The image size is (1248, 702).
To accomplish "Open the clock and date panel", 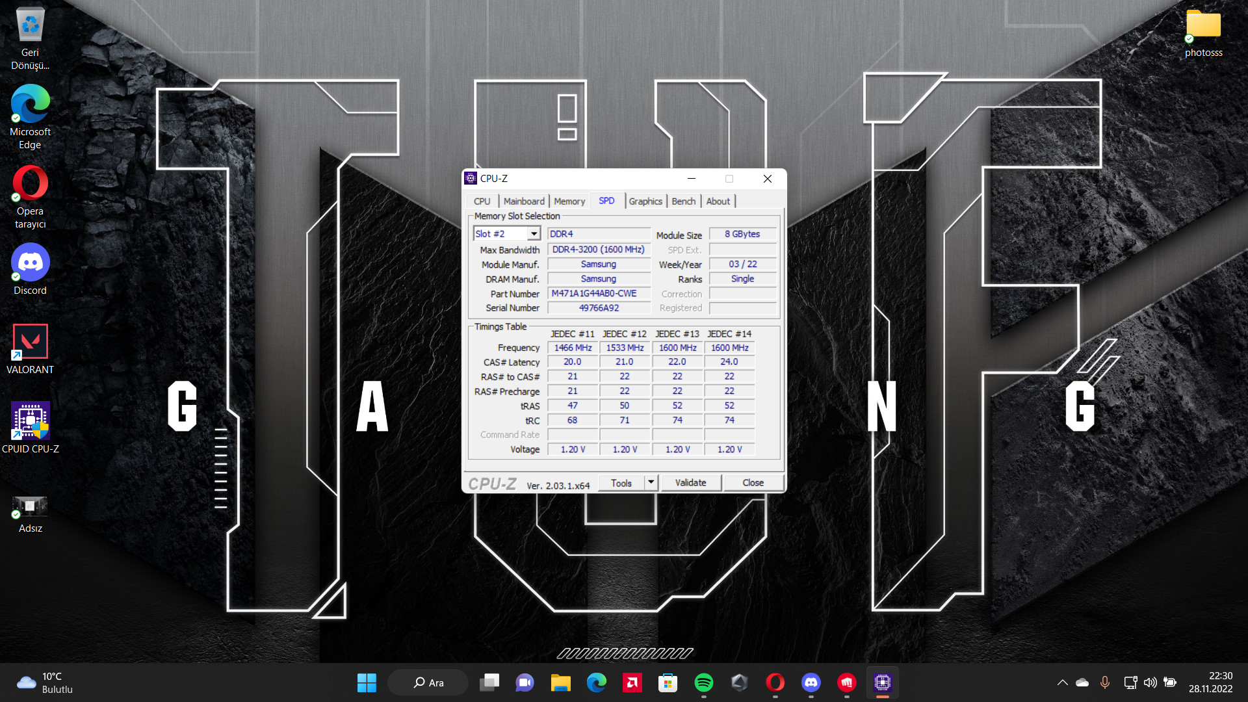I will pyautogui.click(x=1210, y=682).
